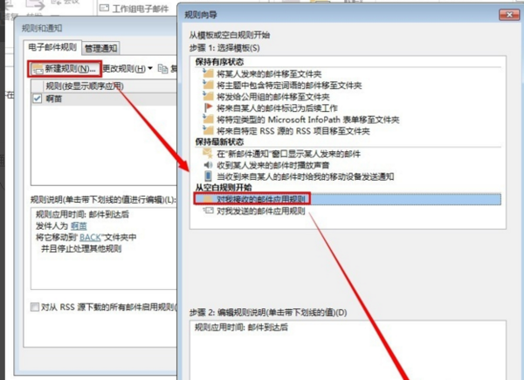Select 对我接收的邮件应用规则 blank rule
Image resolution: width=524 pixels, height=380 pixels.
point(262,199)
